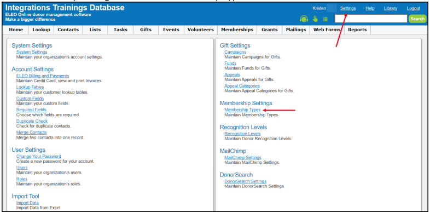The height and width of the screenshot is (212, 430).
Task: Click the search input field
Action: [x=371, y=19]
